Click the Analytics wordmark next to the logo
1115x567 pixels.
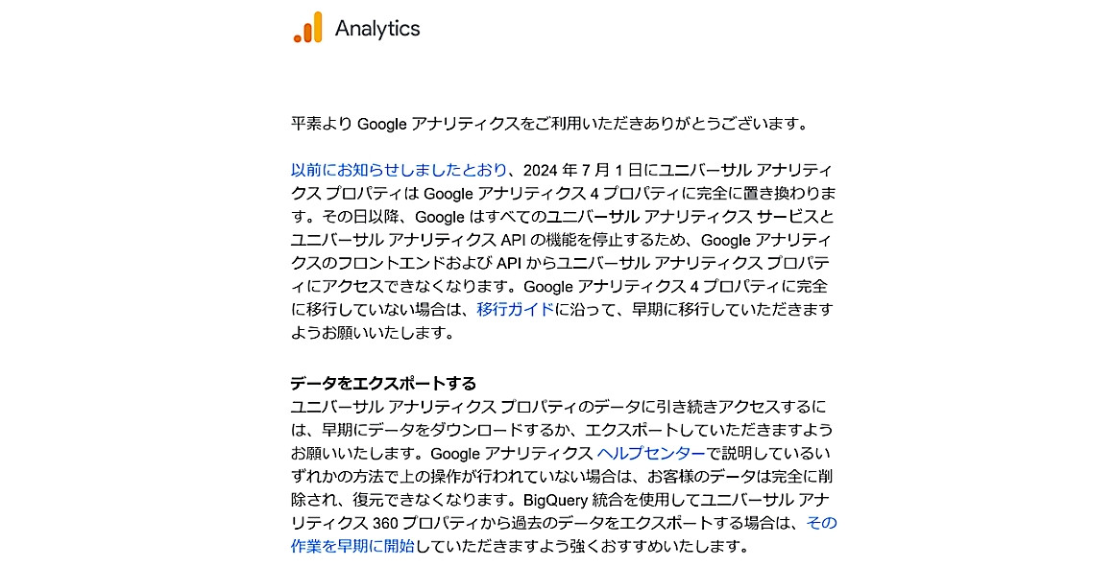coord(377,29)
